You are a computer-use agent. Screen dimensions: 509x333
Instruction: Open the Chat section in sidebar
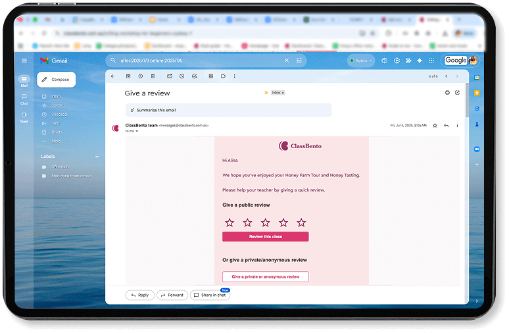click(x=24, y=99)
